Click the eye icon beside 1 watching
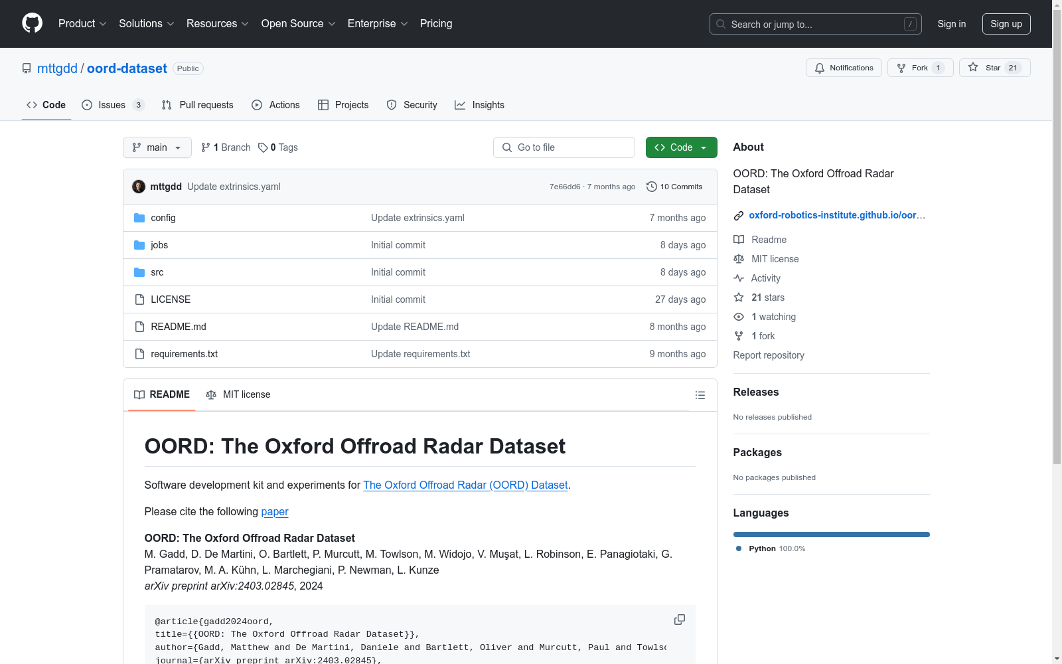The height and width of the screenshot is (664, 1062). point(739,317)
